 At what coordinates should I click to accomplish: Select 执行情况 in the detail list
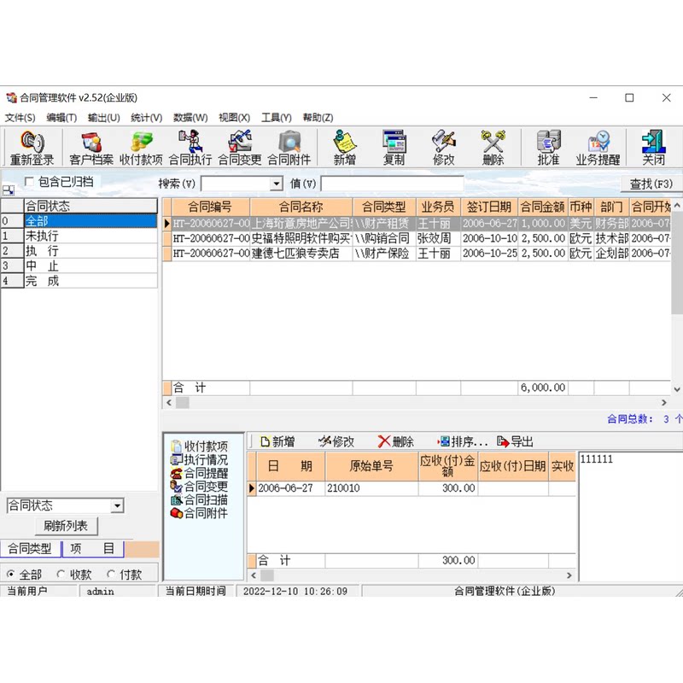coord(200,459)
